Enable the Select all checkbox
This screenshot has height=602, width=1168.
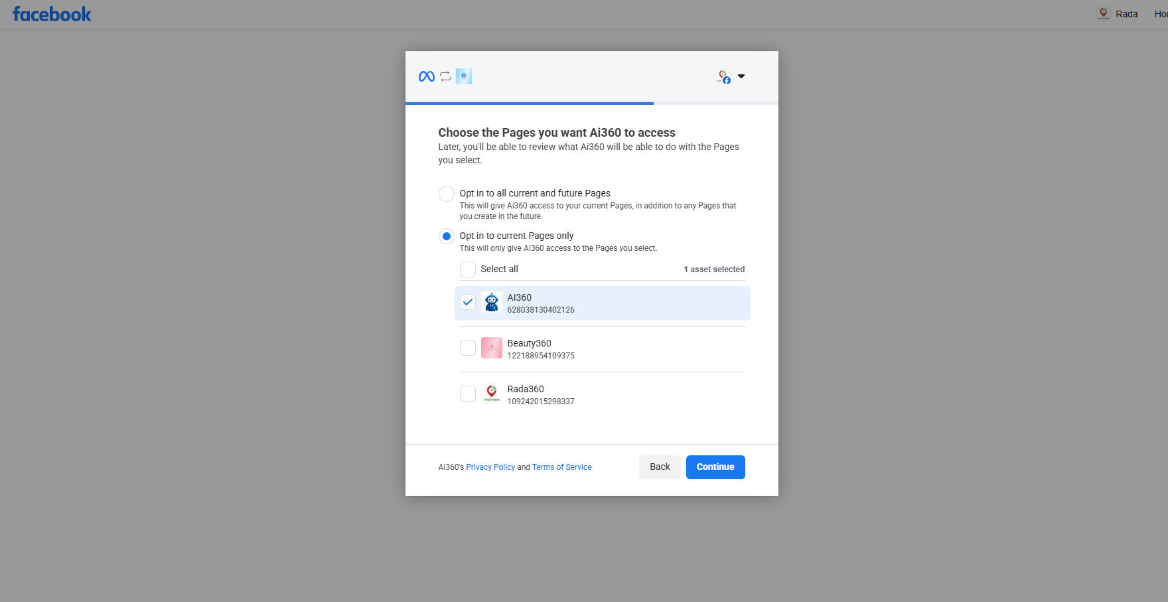pyautogui.click(x=468, y=269)
